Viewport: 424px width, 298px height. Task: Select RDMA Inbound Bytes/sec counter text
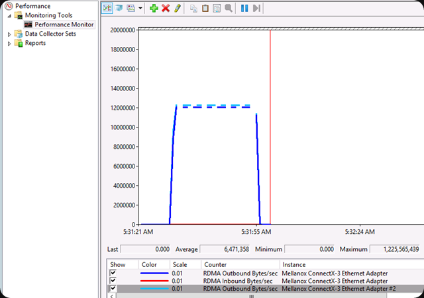pos(238,281)
